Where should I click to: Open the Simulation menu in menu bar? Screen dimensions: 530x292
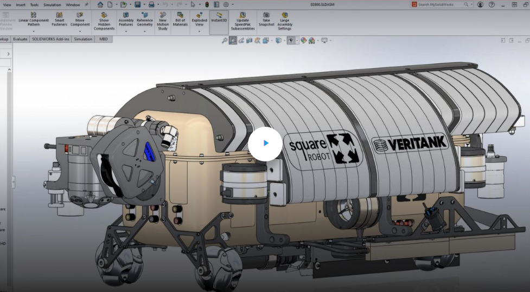click(52, 4)
